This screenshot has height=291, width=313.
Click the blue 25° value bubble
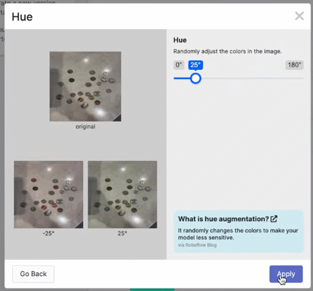pos(196,65)
